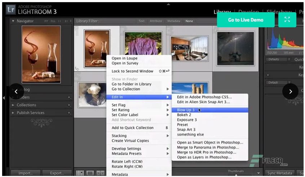Enable the Metadata library filter

174,21
